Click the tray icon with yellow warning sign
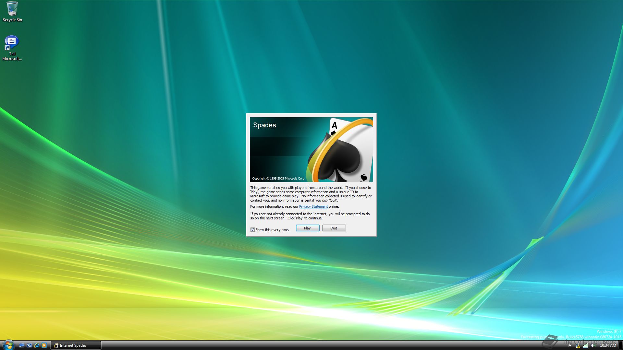The height and width of the screenshot is (350, 623). pos(578,345)
